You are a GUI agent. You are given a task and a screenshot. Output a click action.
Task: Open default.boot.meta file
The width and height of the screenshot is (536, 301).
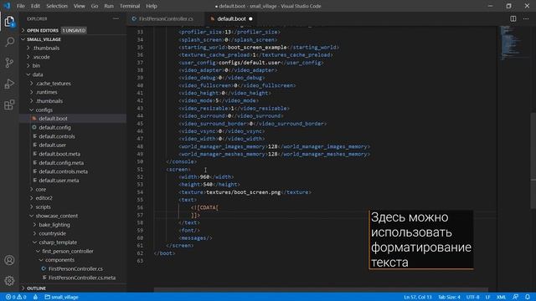pos(59,154)
